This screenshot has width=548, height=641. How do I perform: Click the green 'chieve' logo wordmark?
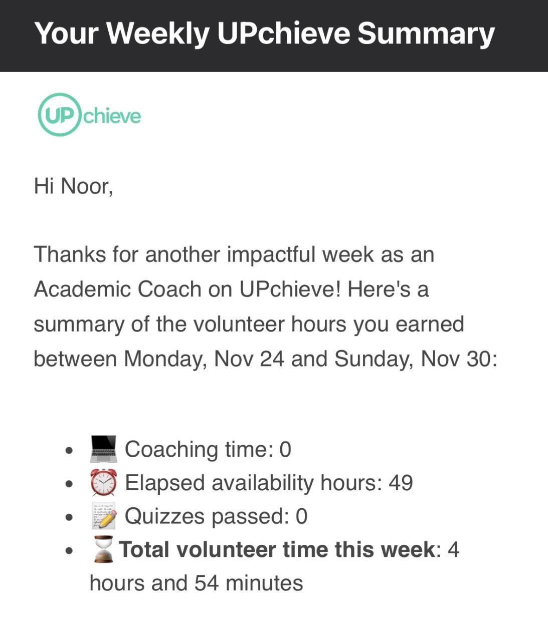tap(112, 116)
